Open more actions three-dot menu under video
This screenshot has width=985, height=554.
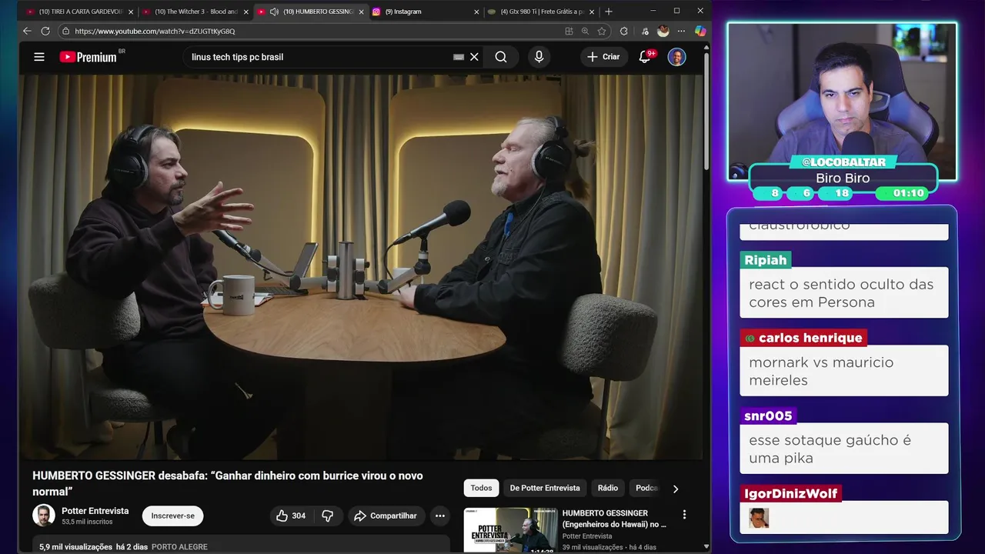(x=439, y=516)
